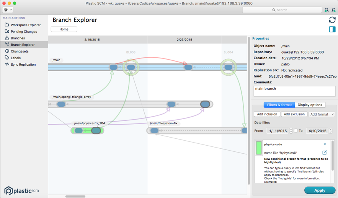Select the BL604 labeled changeset
The image size is (338, 198).
pyautogui.click(x=228, y=67)
